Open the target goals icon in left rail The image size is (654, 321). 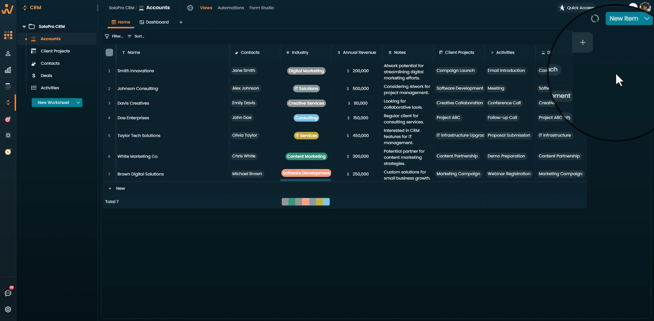point(8,119)
